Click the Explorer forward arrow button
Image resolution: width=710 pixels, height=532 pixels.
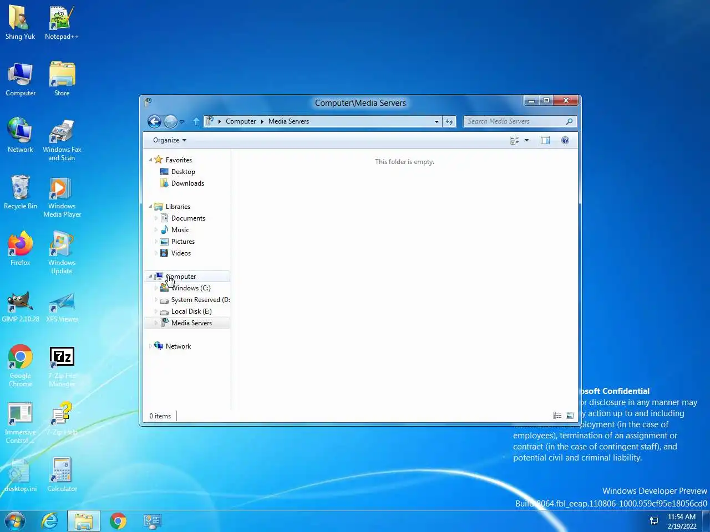click(x=171, y=121)
